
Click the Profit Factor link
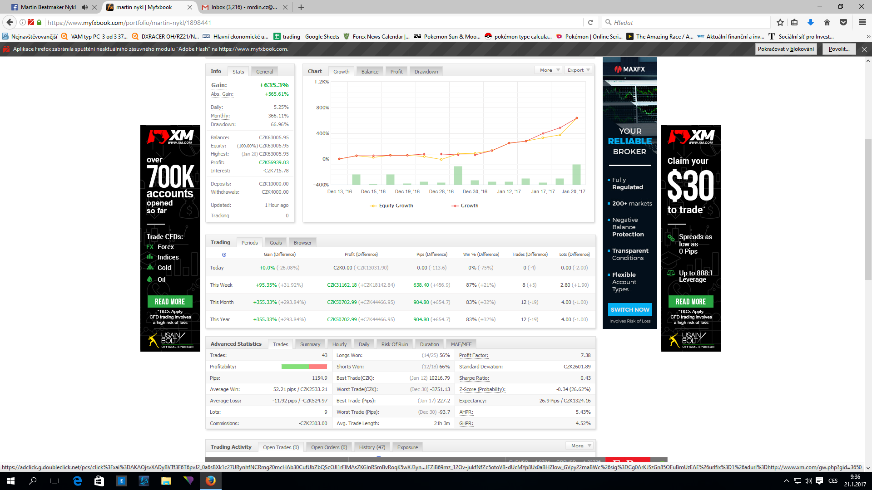tap(473, 355)
